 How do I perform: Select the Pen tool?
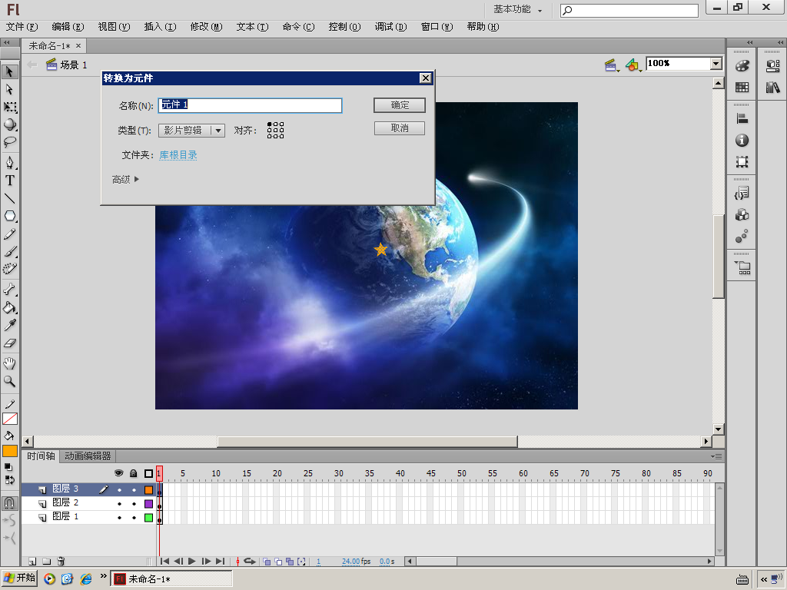(x=10, y=163)
